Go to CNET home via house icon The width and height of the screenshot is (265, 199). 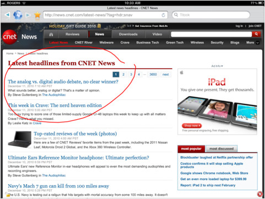pyautogui.click(x=51, y=34)
